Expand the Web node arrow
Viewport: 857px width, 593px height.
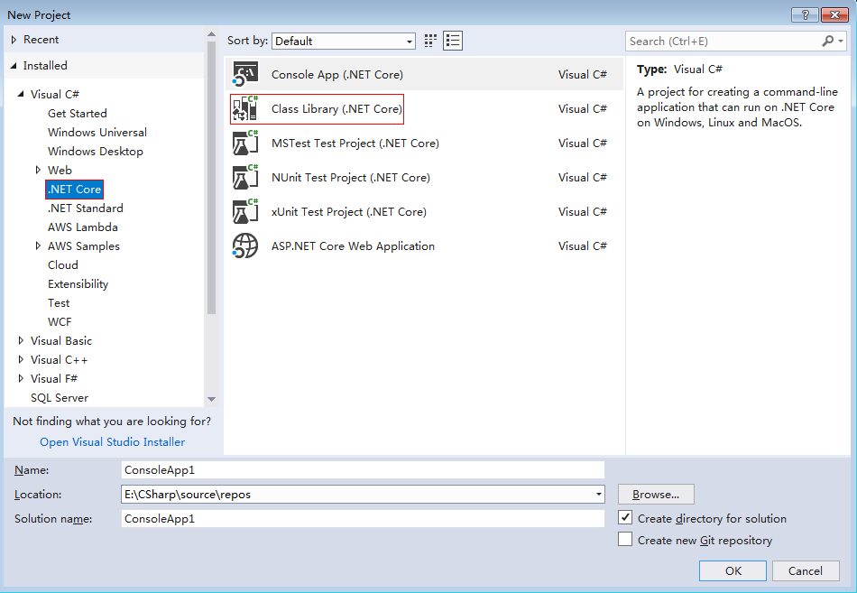[38, 170]
